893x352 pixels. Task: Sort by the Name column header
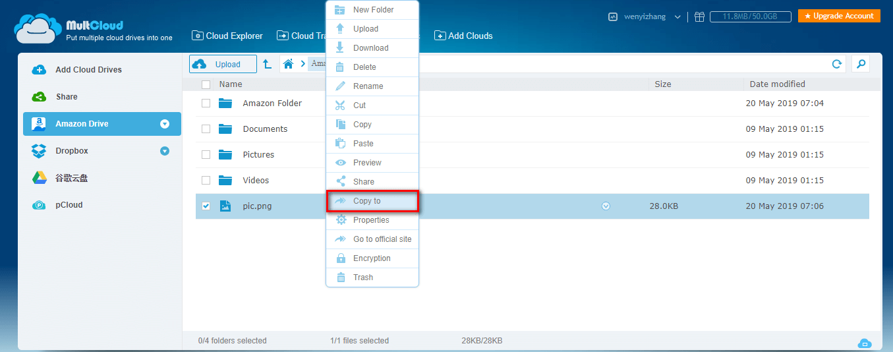coord(231,84)
